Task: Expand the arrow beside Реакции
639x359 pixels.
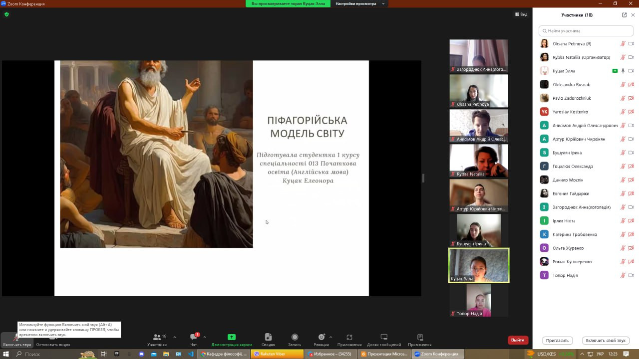Action: 330,337
